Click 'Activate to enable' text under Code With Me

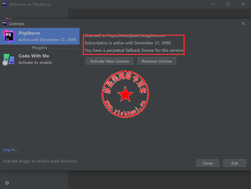tap(35, 63)
